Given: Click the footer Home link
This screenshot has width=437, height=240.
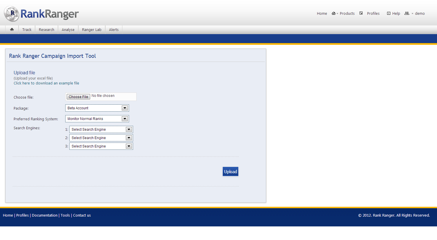Looking at the screenshot, I should pos(8,215).
